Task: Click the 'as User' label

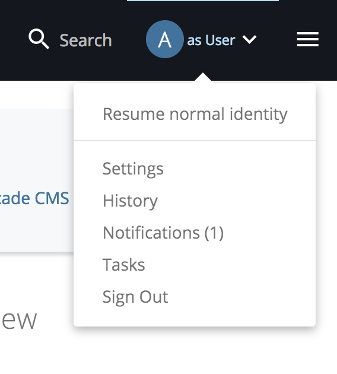Action: point(211,40)
